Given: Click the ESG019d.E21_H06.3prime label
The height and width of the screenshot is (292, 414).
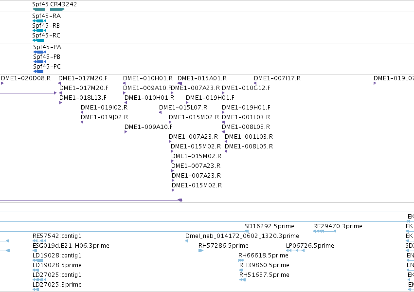Looking at the screenshot, I should (71, 246).
